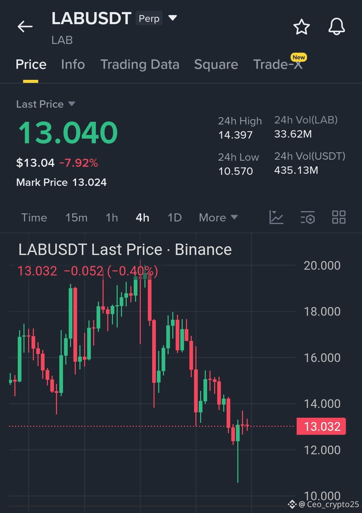This screenshot has height=513, width=362.
Task: Tap the -7.92% change value
Action: tap(79, 163)
